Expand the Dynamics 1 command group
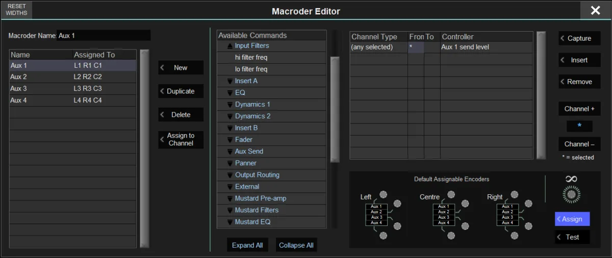Screen dimensions: 612x258 [230, 105]
